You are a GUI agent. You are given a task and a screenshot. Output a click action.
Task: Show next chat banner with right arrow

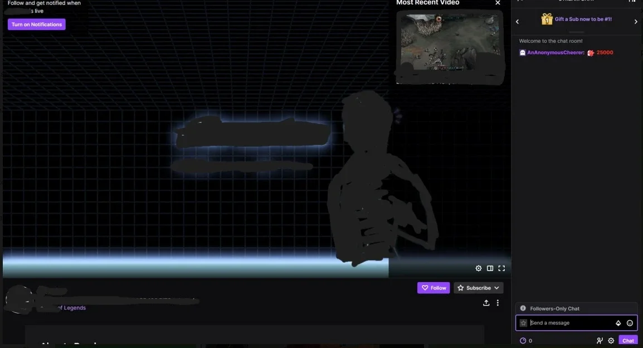point(636,21)
